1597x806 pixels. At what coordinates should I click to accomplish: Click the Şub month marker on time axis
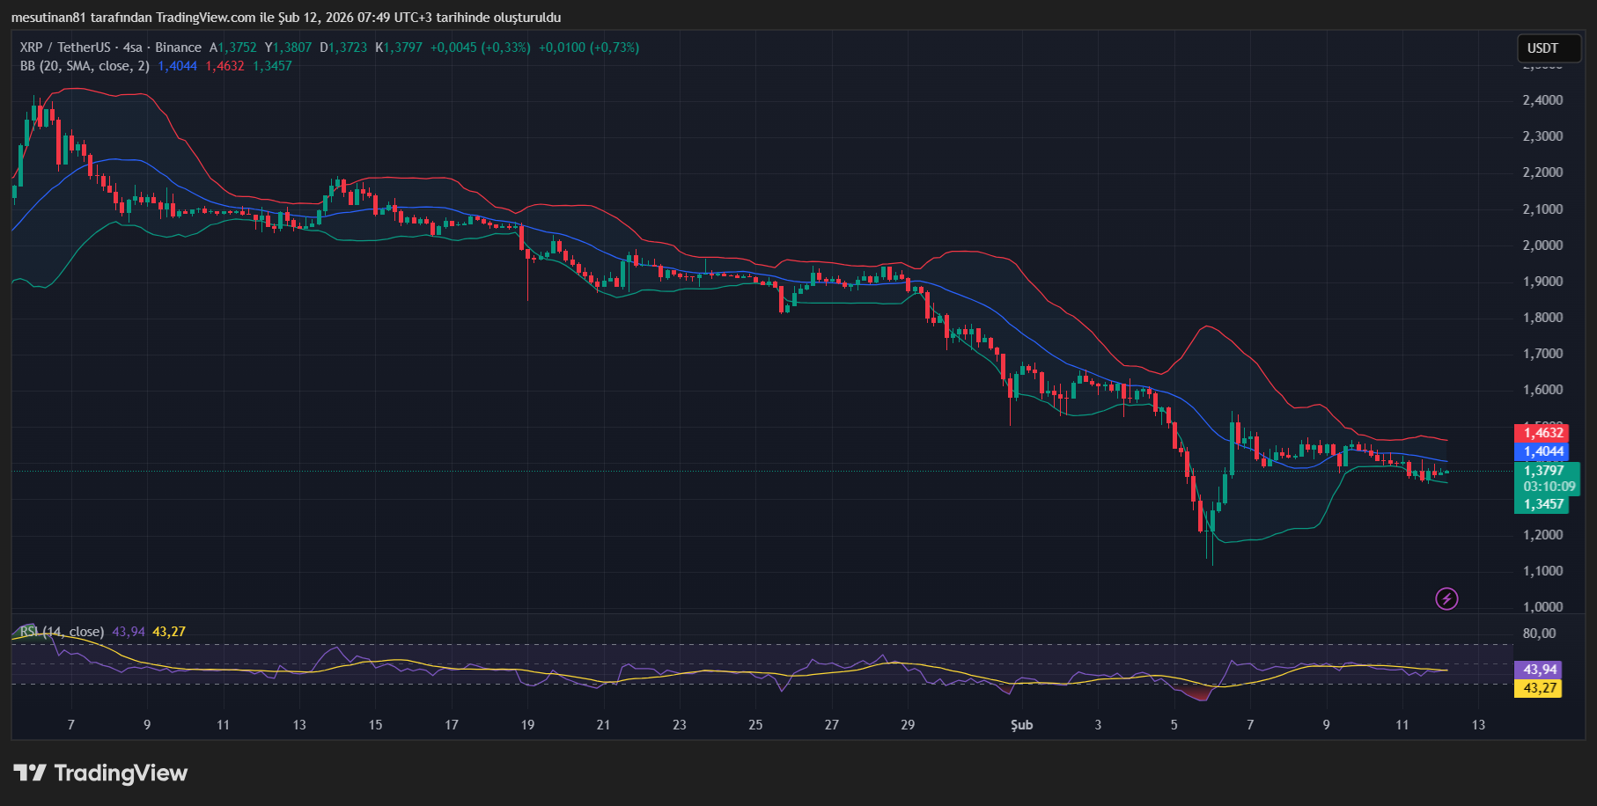(1021, 725)
